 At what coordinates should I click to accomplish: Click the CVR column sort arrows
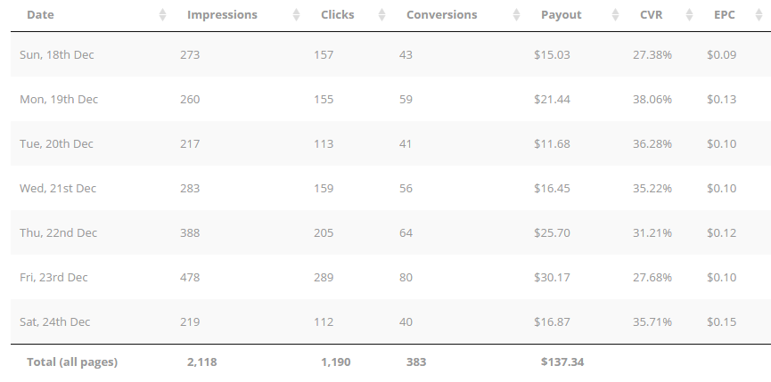click(x=689, y=15)
